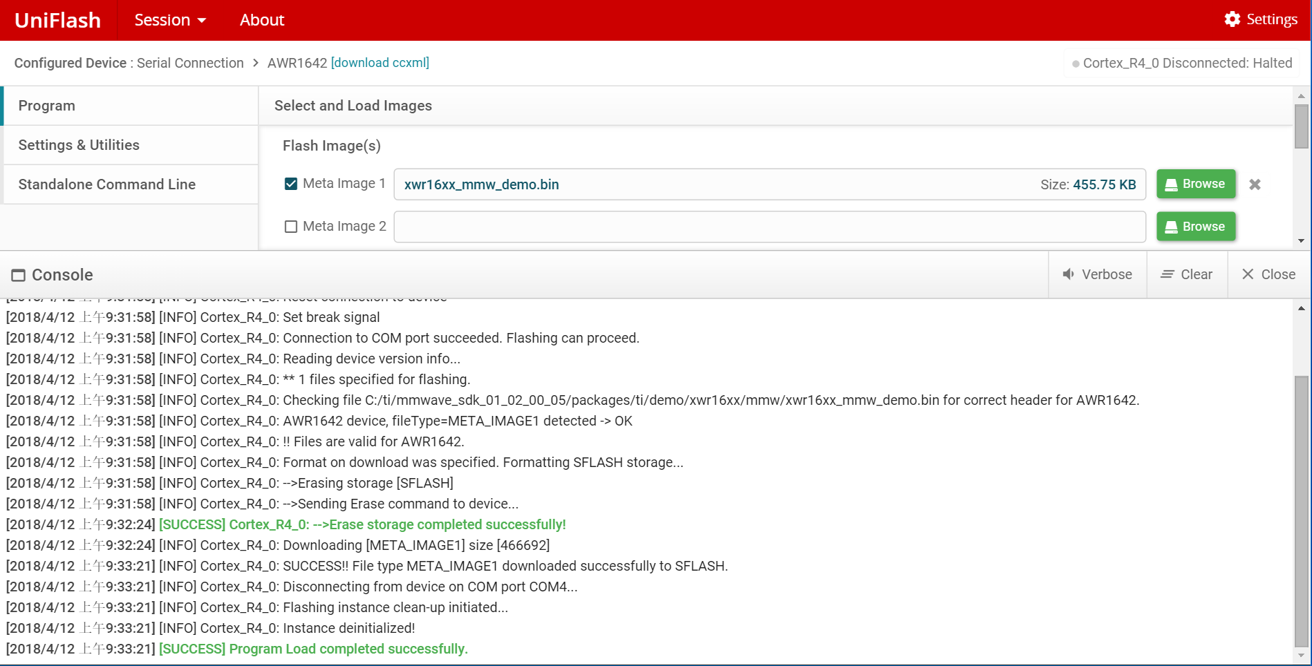This screenshot has height=666, width=1312.
Task: Click the Cortex_R4_0 Disconnected status text
Action: coord(1188,63)
